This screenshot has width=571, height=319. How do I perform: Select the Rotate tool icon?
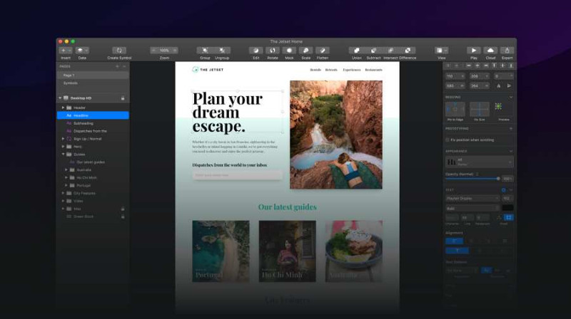coord(273,51)
